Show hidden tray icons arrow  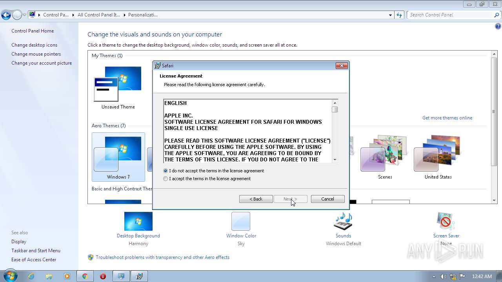pyautogui.click(x=434, y=277)
